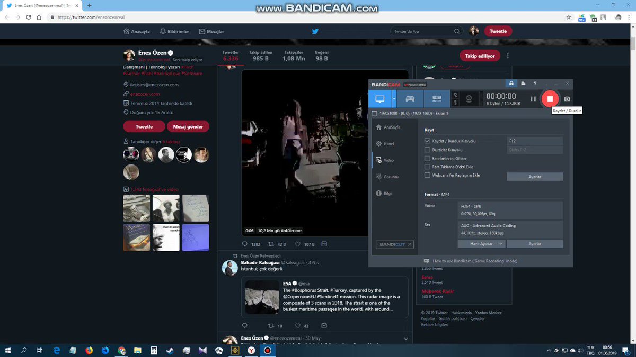Select Bandicam screen recording mode monitor icon
The height and width of the screenshot is (357, 636).
pyautogui.click(x=379, y=99)
